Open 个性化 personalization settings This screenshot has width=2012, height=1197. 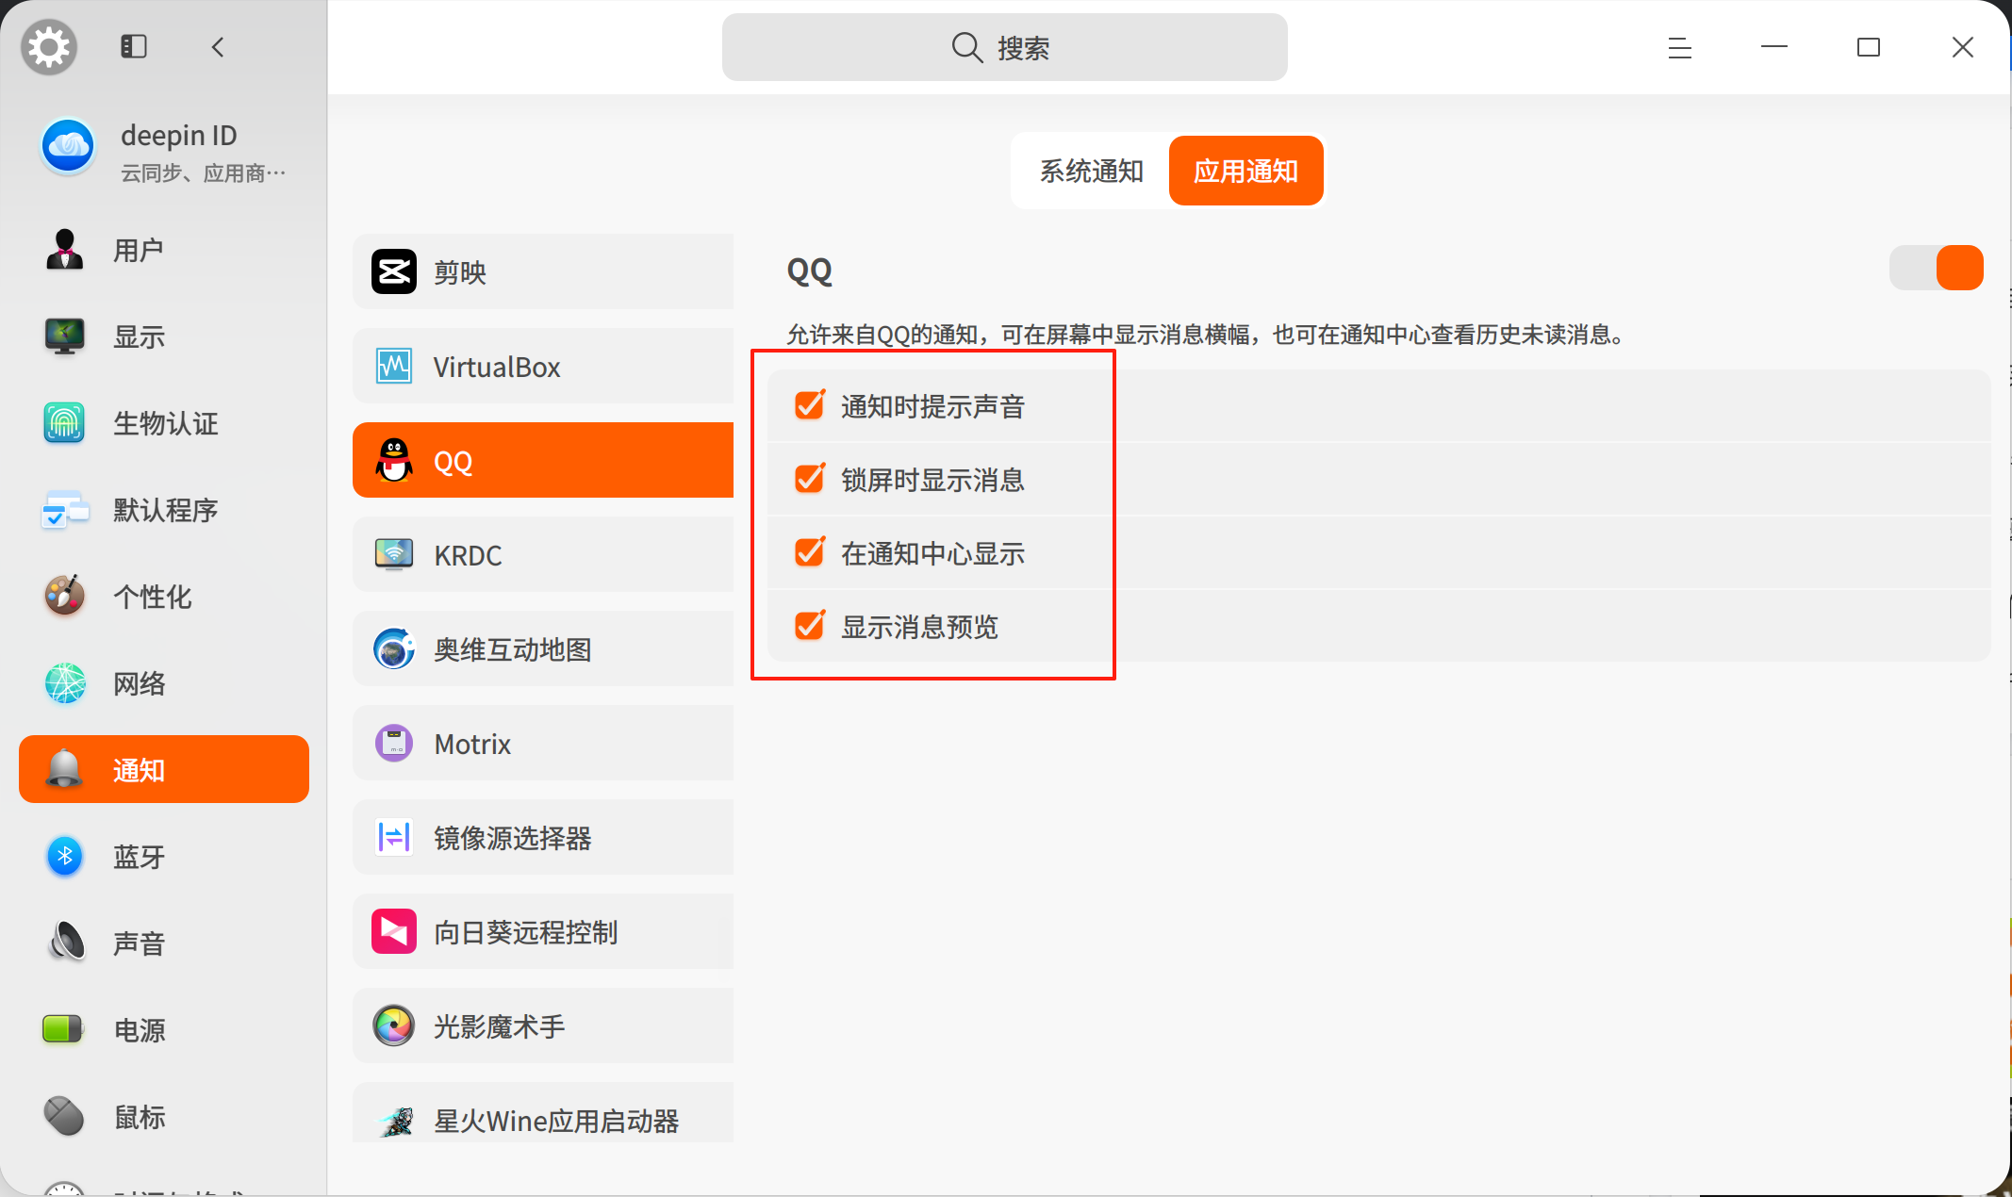[164, 597]
